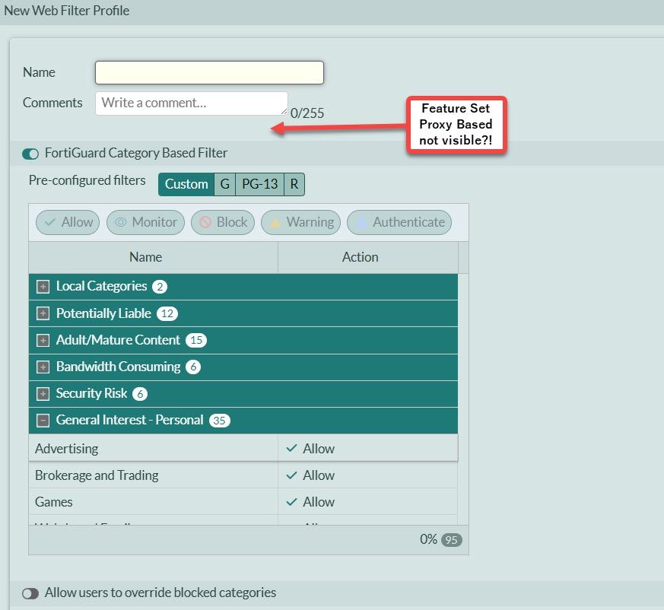
Task: Click the 35 count badge on General Interest
Action: [x=219, y=421]
